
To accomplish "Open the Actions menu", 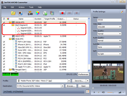I will [x=22, y=7].
